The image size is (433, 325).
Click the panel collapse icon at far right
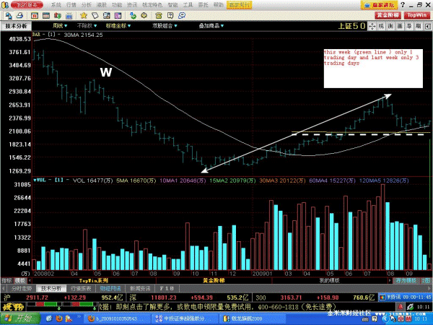427,26
